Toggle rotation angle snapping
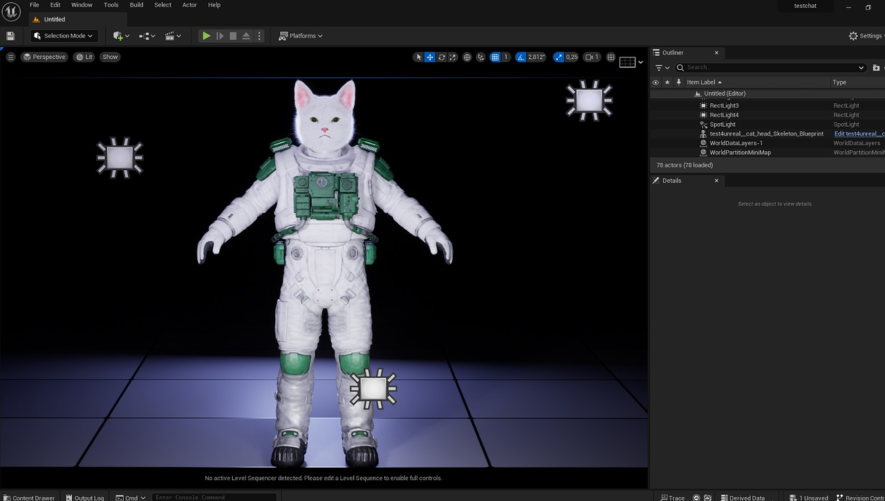This screenshot has height=501, width=885. (521, 57)
